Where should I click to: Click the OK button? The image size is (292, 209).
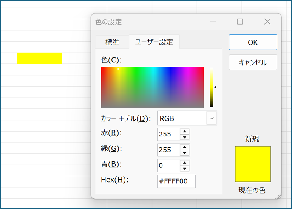[253, 42]
